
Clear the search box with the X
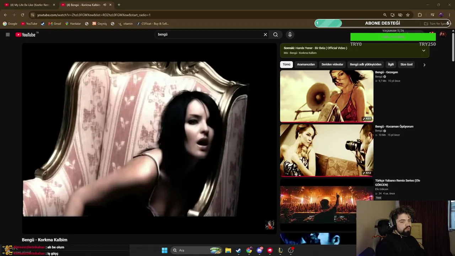point(265,34)
